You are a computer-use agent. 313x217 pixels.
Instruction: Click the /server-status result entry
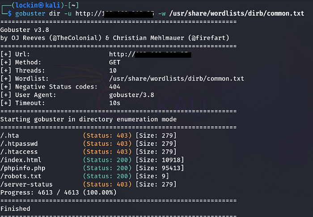(88, 184)
